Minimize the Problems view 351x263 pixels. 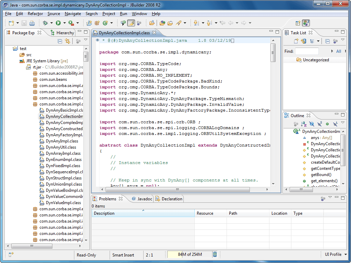tap(336, 198)
